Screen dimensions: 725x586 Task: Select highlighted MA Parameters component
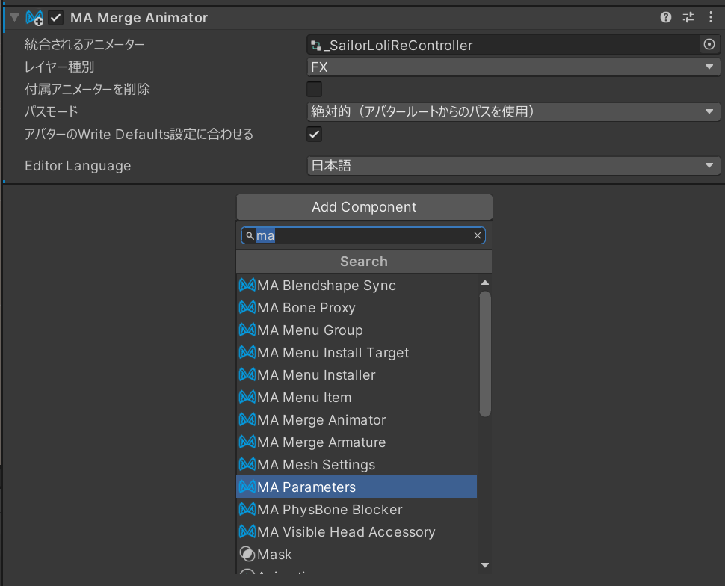(x=357, y=487)
